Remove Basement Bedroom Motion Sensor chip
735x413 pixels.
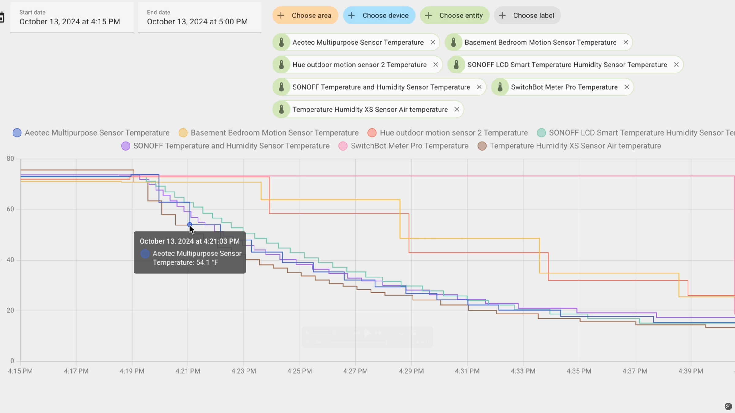click(x=626, y=42)
